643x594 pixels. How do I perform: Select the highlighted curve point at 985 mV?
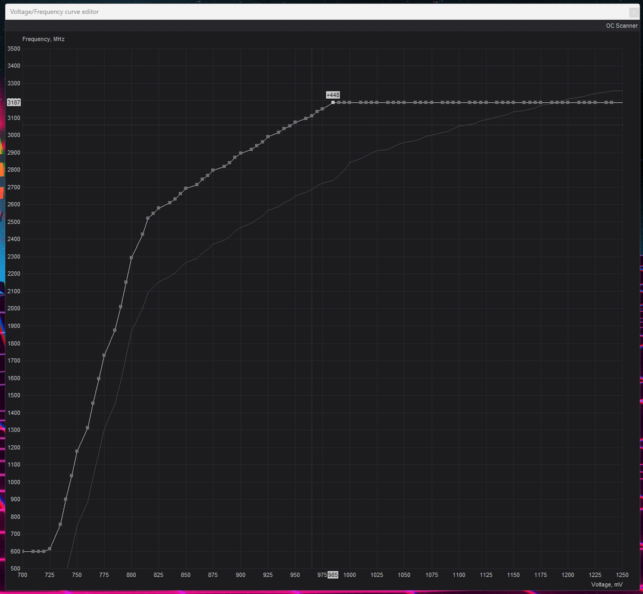point(333,102)
